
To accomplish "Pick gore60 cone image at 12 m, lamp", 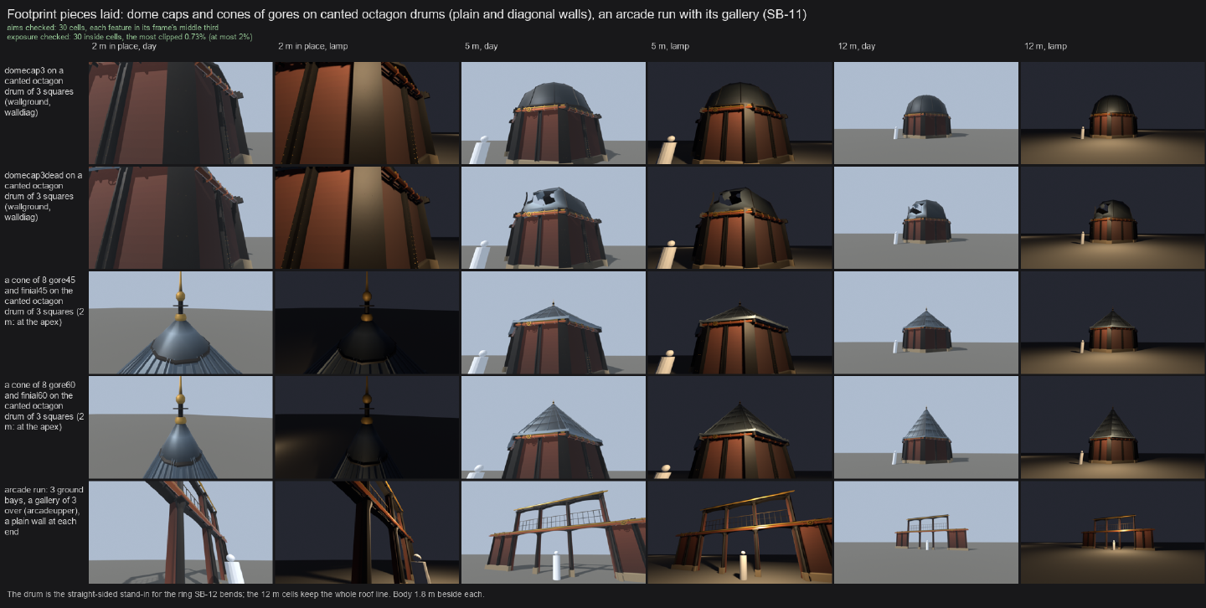I will (x=1112, y=427).
